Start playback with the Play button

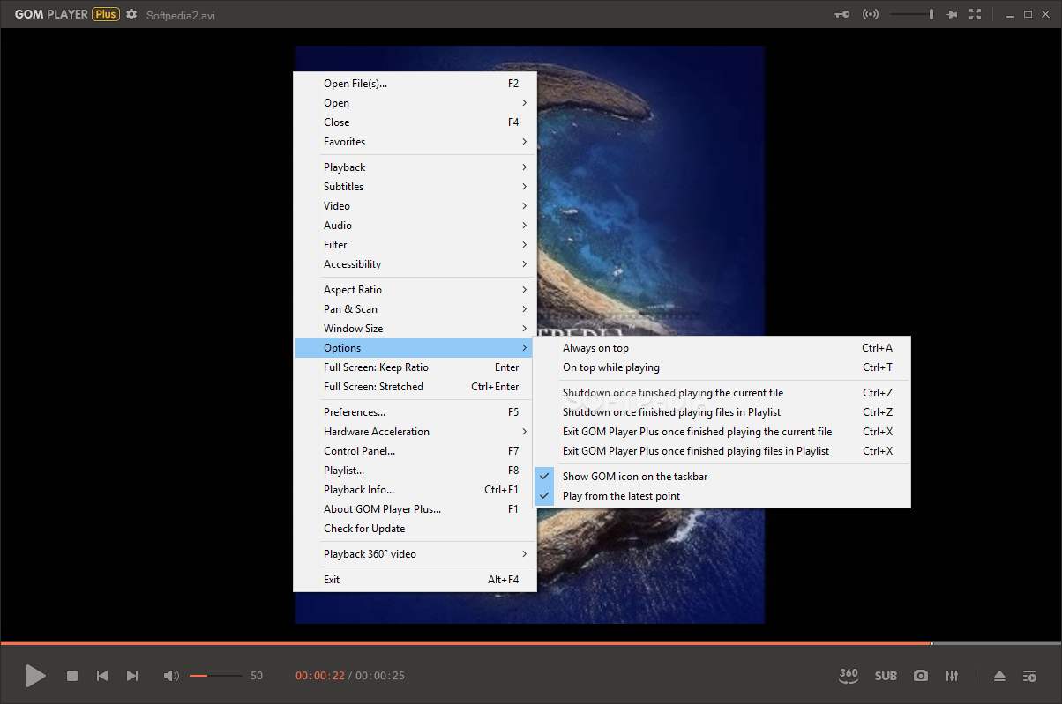pos(35,676)
